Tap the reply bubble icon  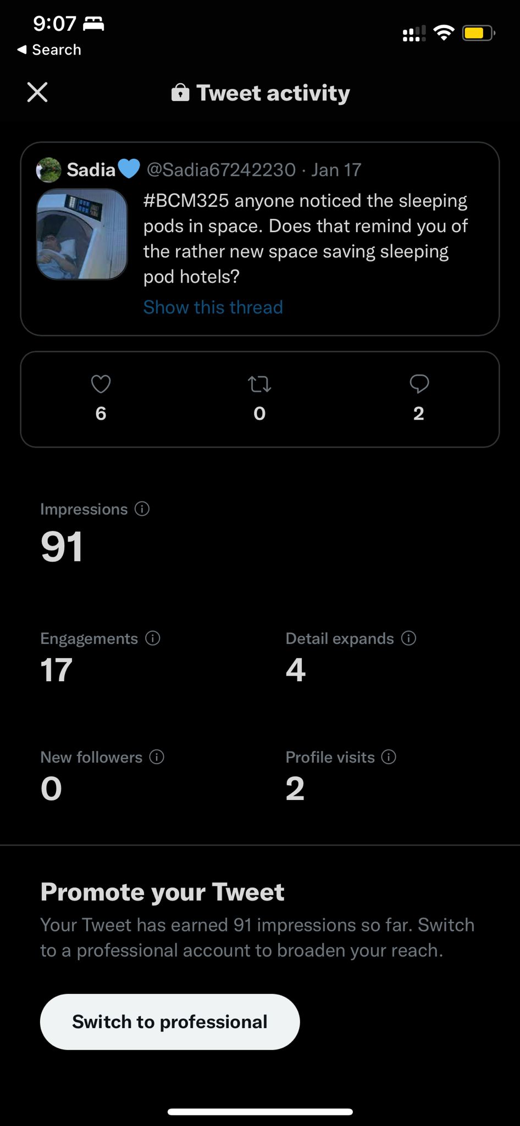tap(419, 384)
